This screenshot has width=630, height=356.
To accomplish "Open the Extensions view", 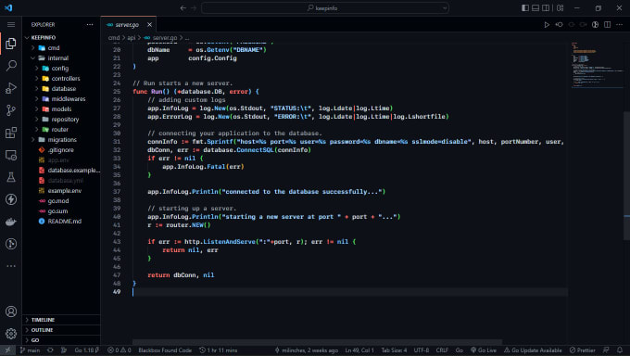I will click(11, 133).
